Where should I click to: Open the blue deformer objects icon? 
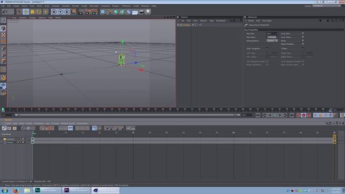click(x=128, y=12)
